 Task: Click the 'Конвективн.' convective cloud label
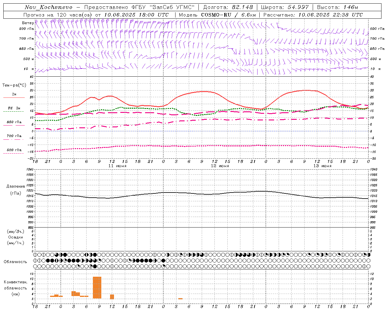click(16, 282)
